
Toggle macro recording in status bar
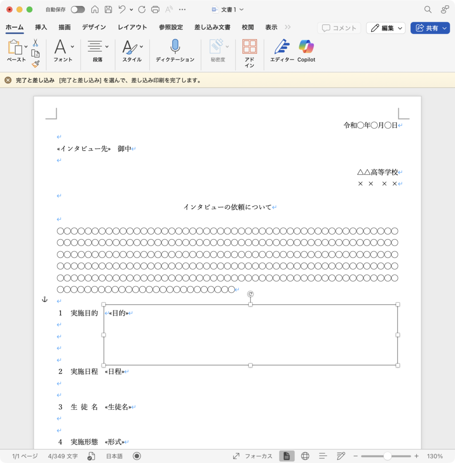pyautogui.click(x=137, y=456)
